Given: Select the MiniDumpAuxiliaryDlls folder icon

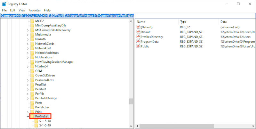Looking at the screenshot, I should click(32, 25).
